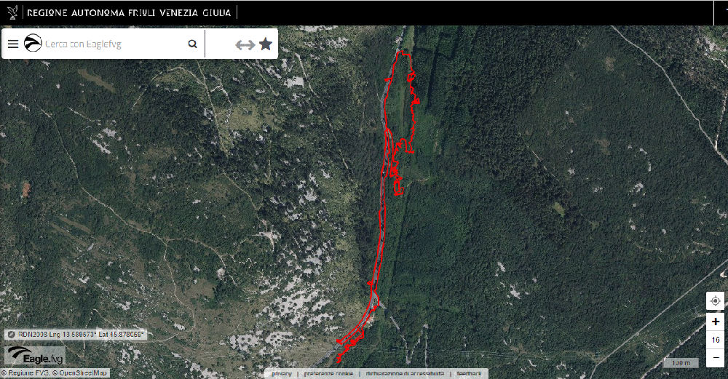Screen dimensions: 728x379
Task: Focus the 'Cerca con Eaglefvg' search field
Action: click(x=114, y=44)
